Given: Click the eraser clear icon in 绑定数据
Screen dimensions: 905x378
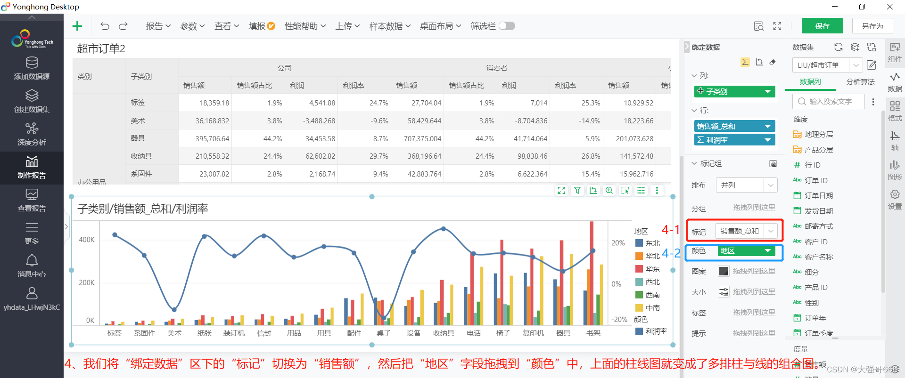Looking at the screenshot, I should tap(773, 62).
